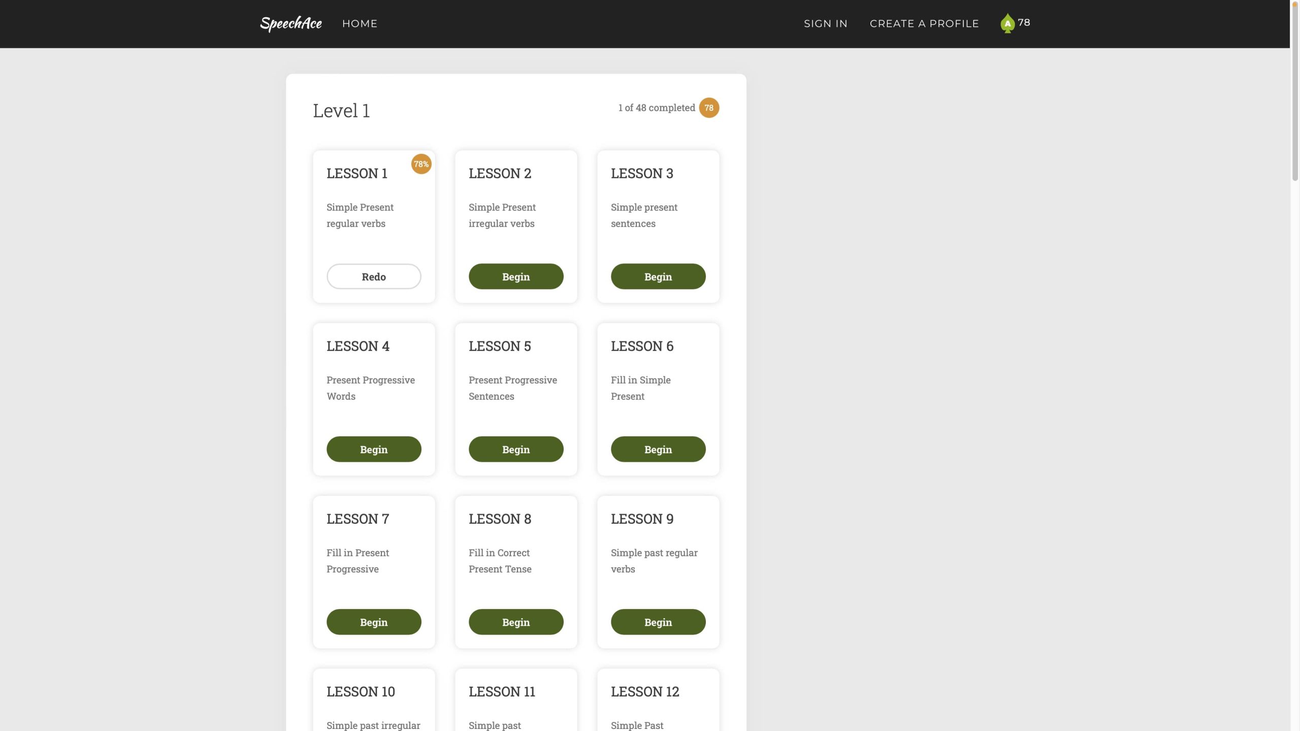Begin Lesson 3 Simple present sentences
This screenshot has width=1300, height=731.
pos(658,277)
